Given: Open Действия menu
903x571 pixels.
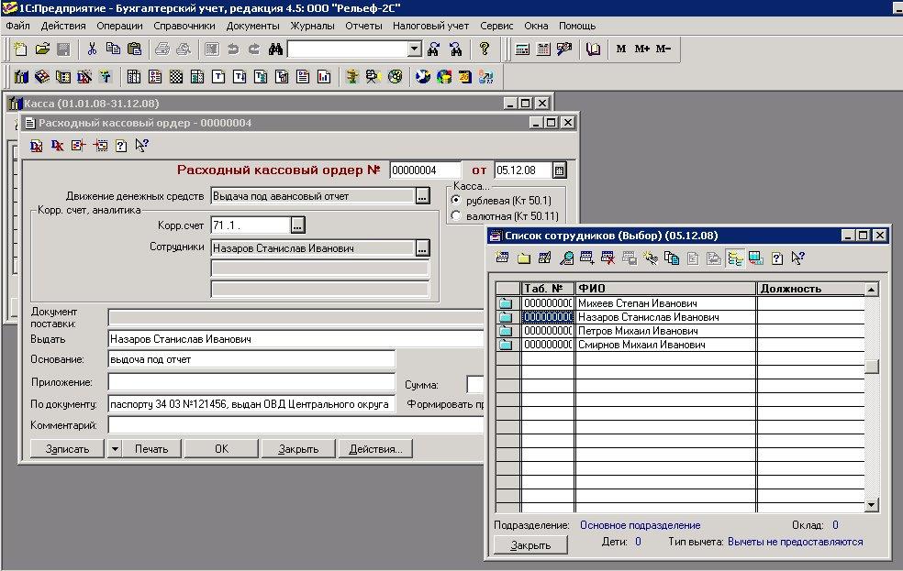Looking at the screenshot, I should tap(63, 26).
